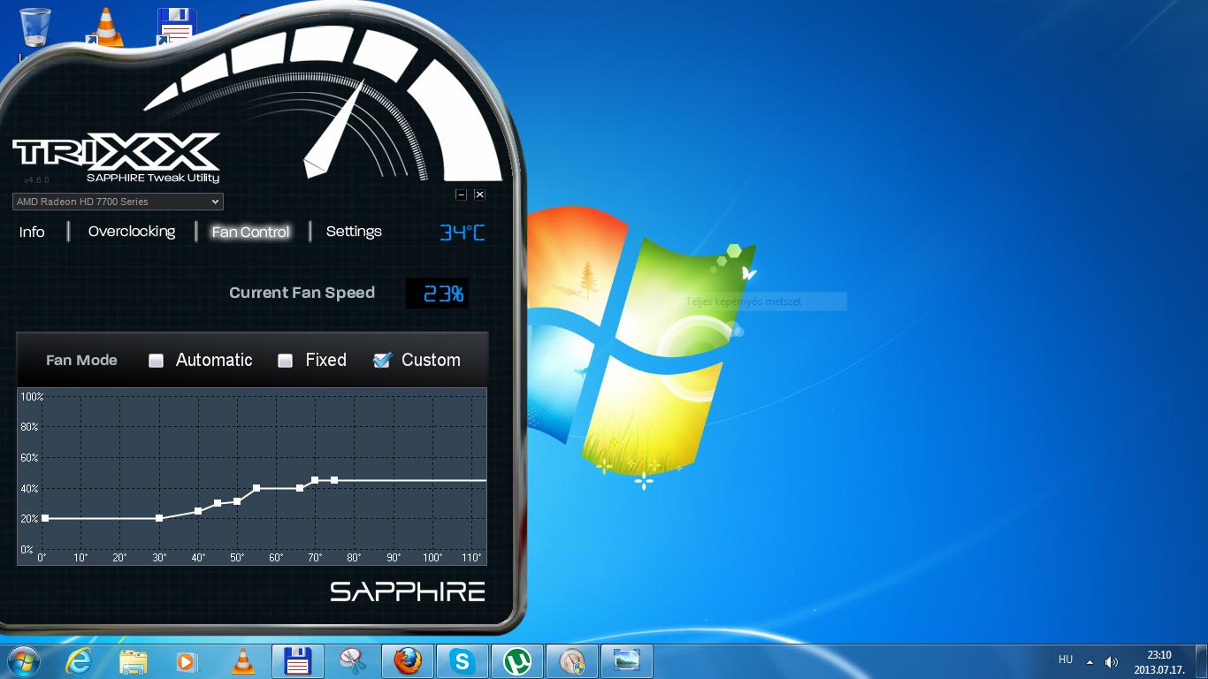Select the fan curve point at 70°
This screenshot has height=679, width=1208.
coord(315,480)
